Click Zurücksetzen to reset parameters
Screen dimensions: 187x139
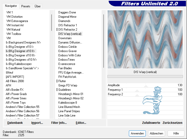pyautogui.click(x=172, y=123)
